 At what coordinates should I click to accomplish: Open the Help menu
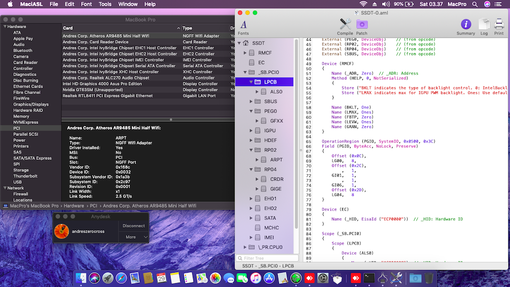pyautogui.click(x=150, y=4)
